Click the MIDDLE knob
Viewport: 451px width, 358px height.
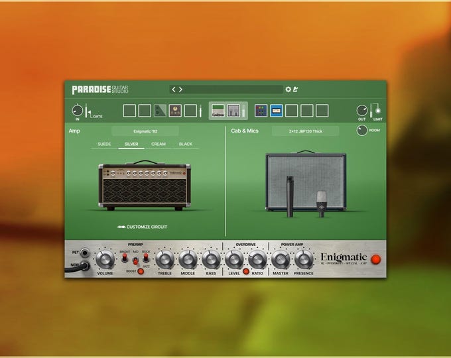[x=188, y=259]
